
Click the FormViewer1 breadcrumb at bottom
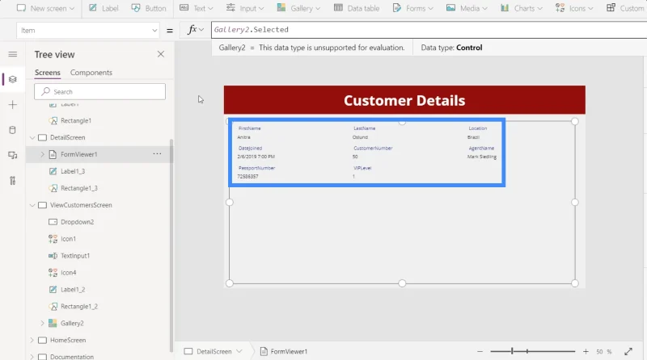(284, 351)
